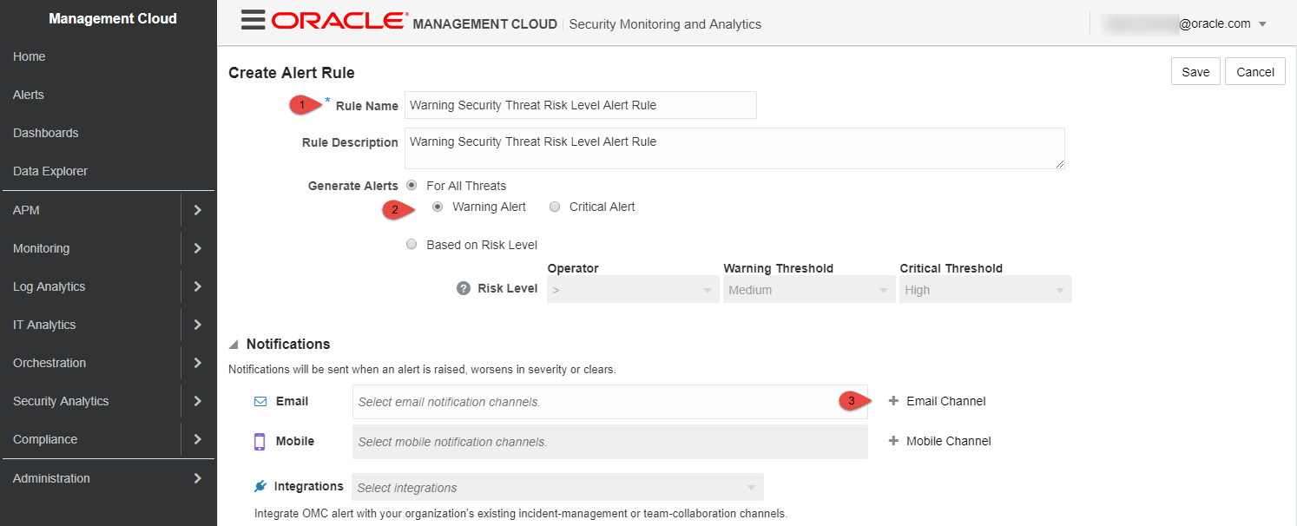This screenshot has height=526, width=1297.
Task: Click the email notification channels field
Action: coord(610,402)
